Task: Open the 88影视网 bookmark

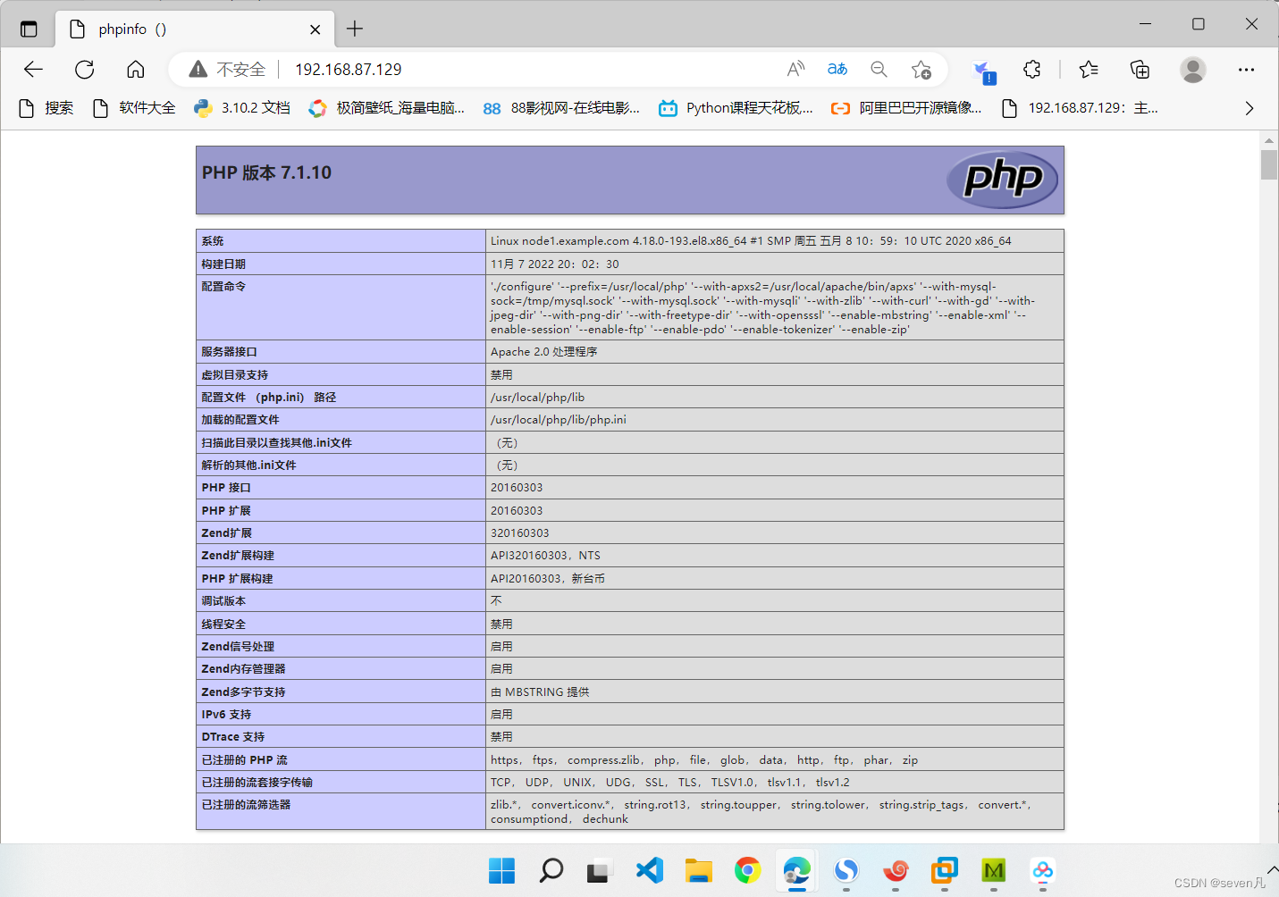Action: 561,108
